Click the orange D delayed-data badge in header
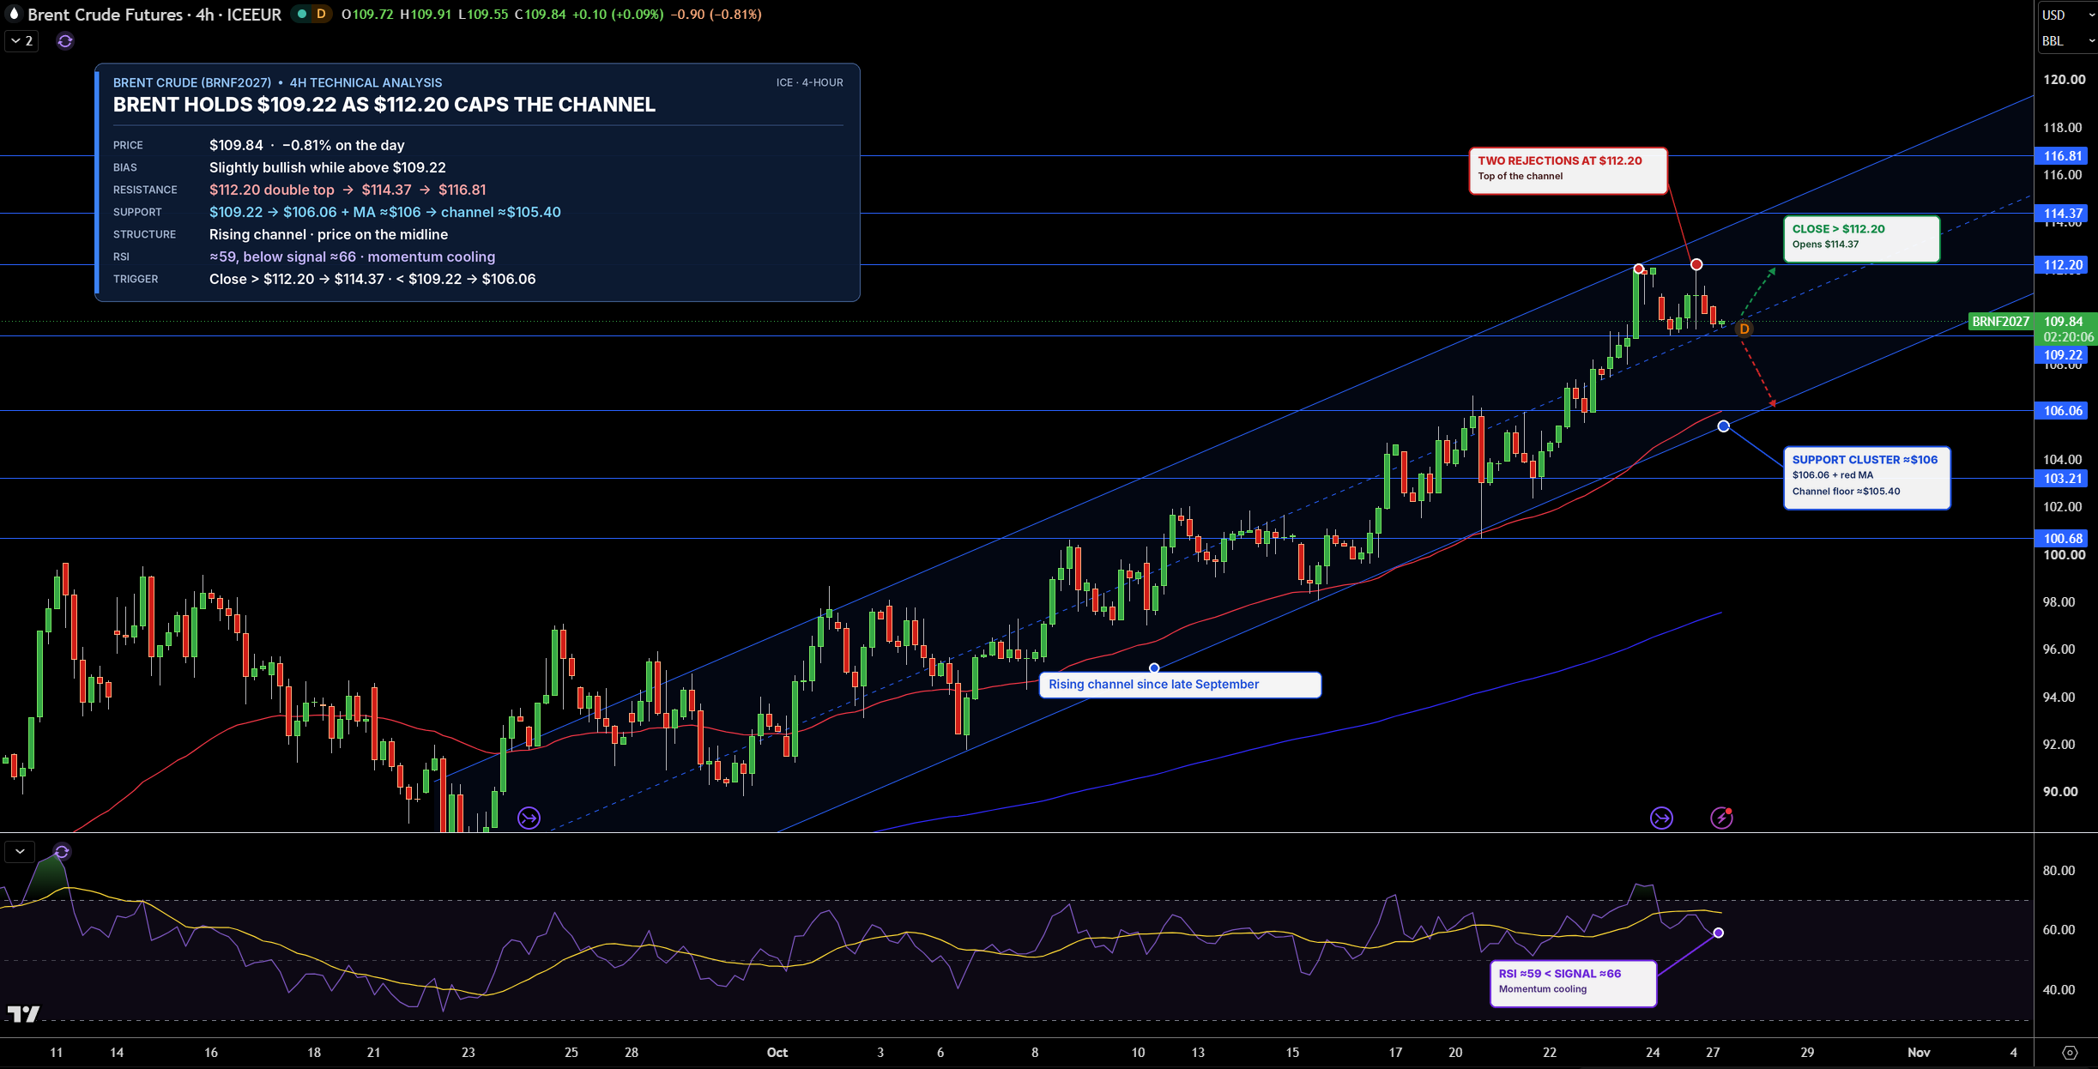Viewport: 2098px width, 1069px height. click(x=321, y=14)
